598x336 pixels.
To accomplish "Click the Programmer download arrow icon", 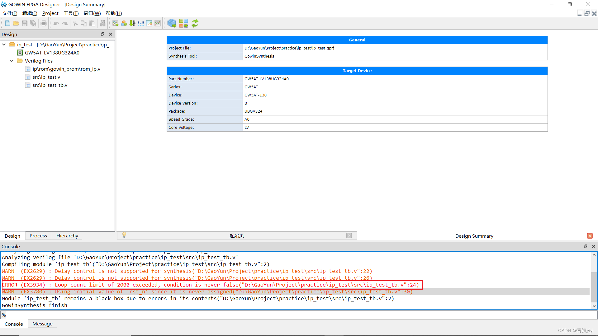I will 132,23.
